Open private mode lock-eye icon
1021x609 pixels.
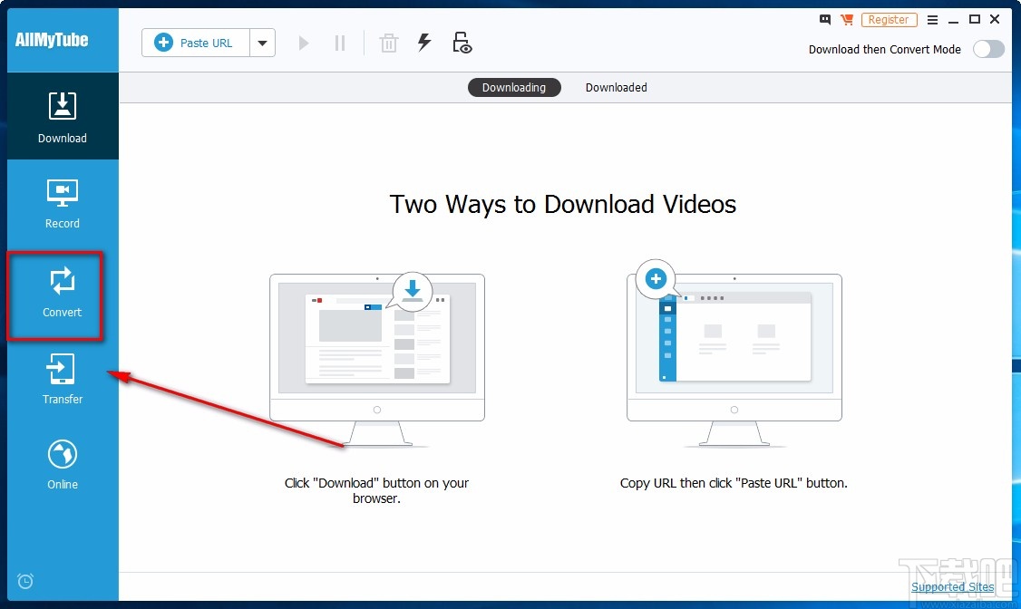tap(462, 43)
